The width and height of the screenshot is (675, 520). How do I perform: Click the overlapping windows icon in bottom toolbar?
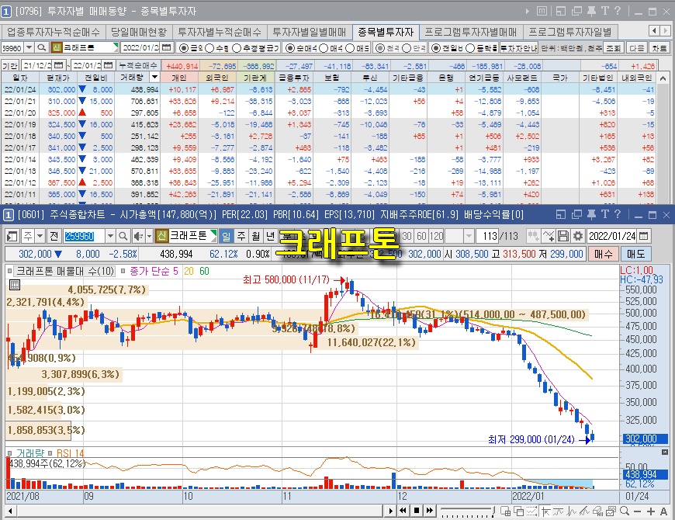coord(519,511)
